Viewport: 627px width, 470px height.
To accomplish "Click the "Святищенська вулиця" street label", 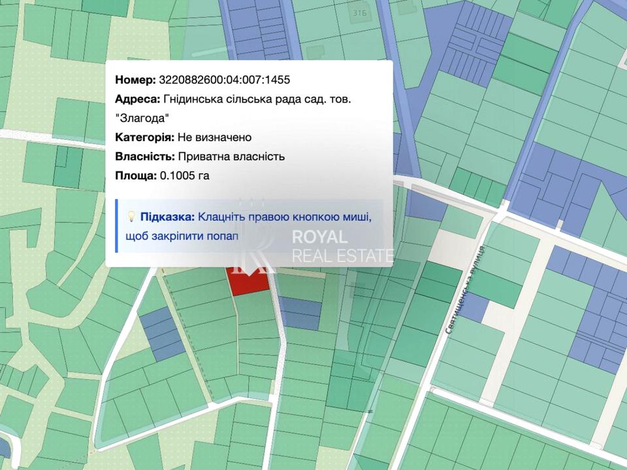I will [465, 290].
